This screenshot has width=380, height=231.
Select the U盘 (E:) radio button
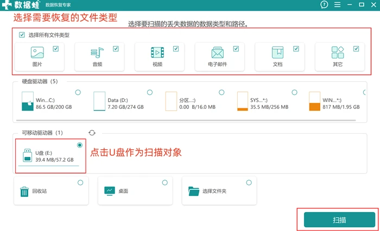pos(79,145)
